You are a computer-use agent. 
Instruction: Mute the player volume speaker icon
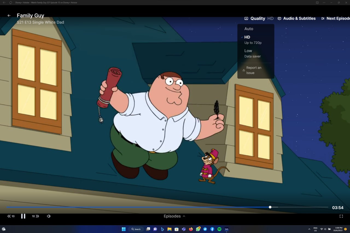(x=49, y=216)
